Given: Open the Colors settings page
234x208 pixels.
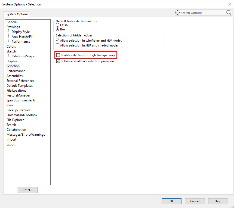Looking at the screenshot, I should click(x=11, y=46).
